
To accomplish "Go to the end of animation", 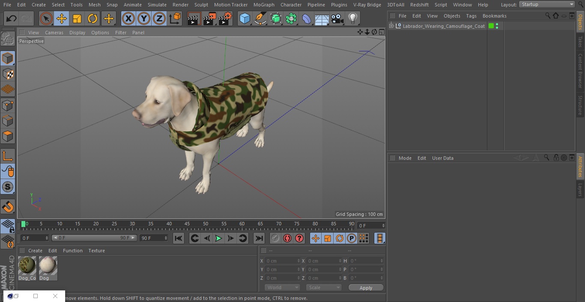I will point(259,238).
